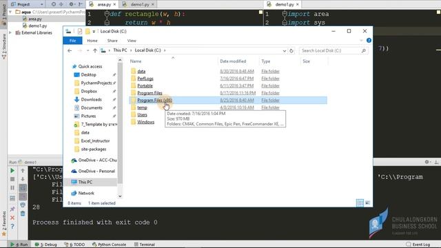
Task: Select the PerfLogs folder
Action: click(145, 79)
